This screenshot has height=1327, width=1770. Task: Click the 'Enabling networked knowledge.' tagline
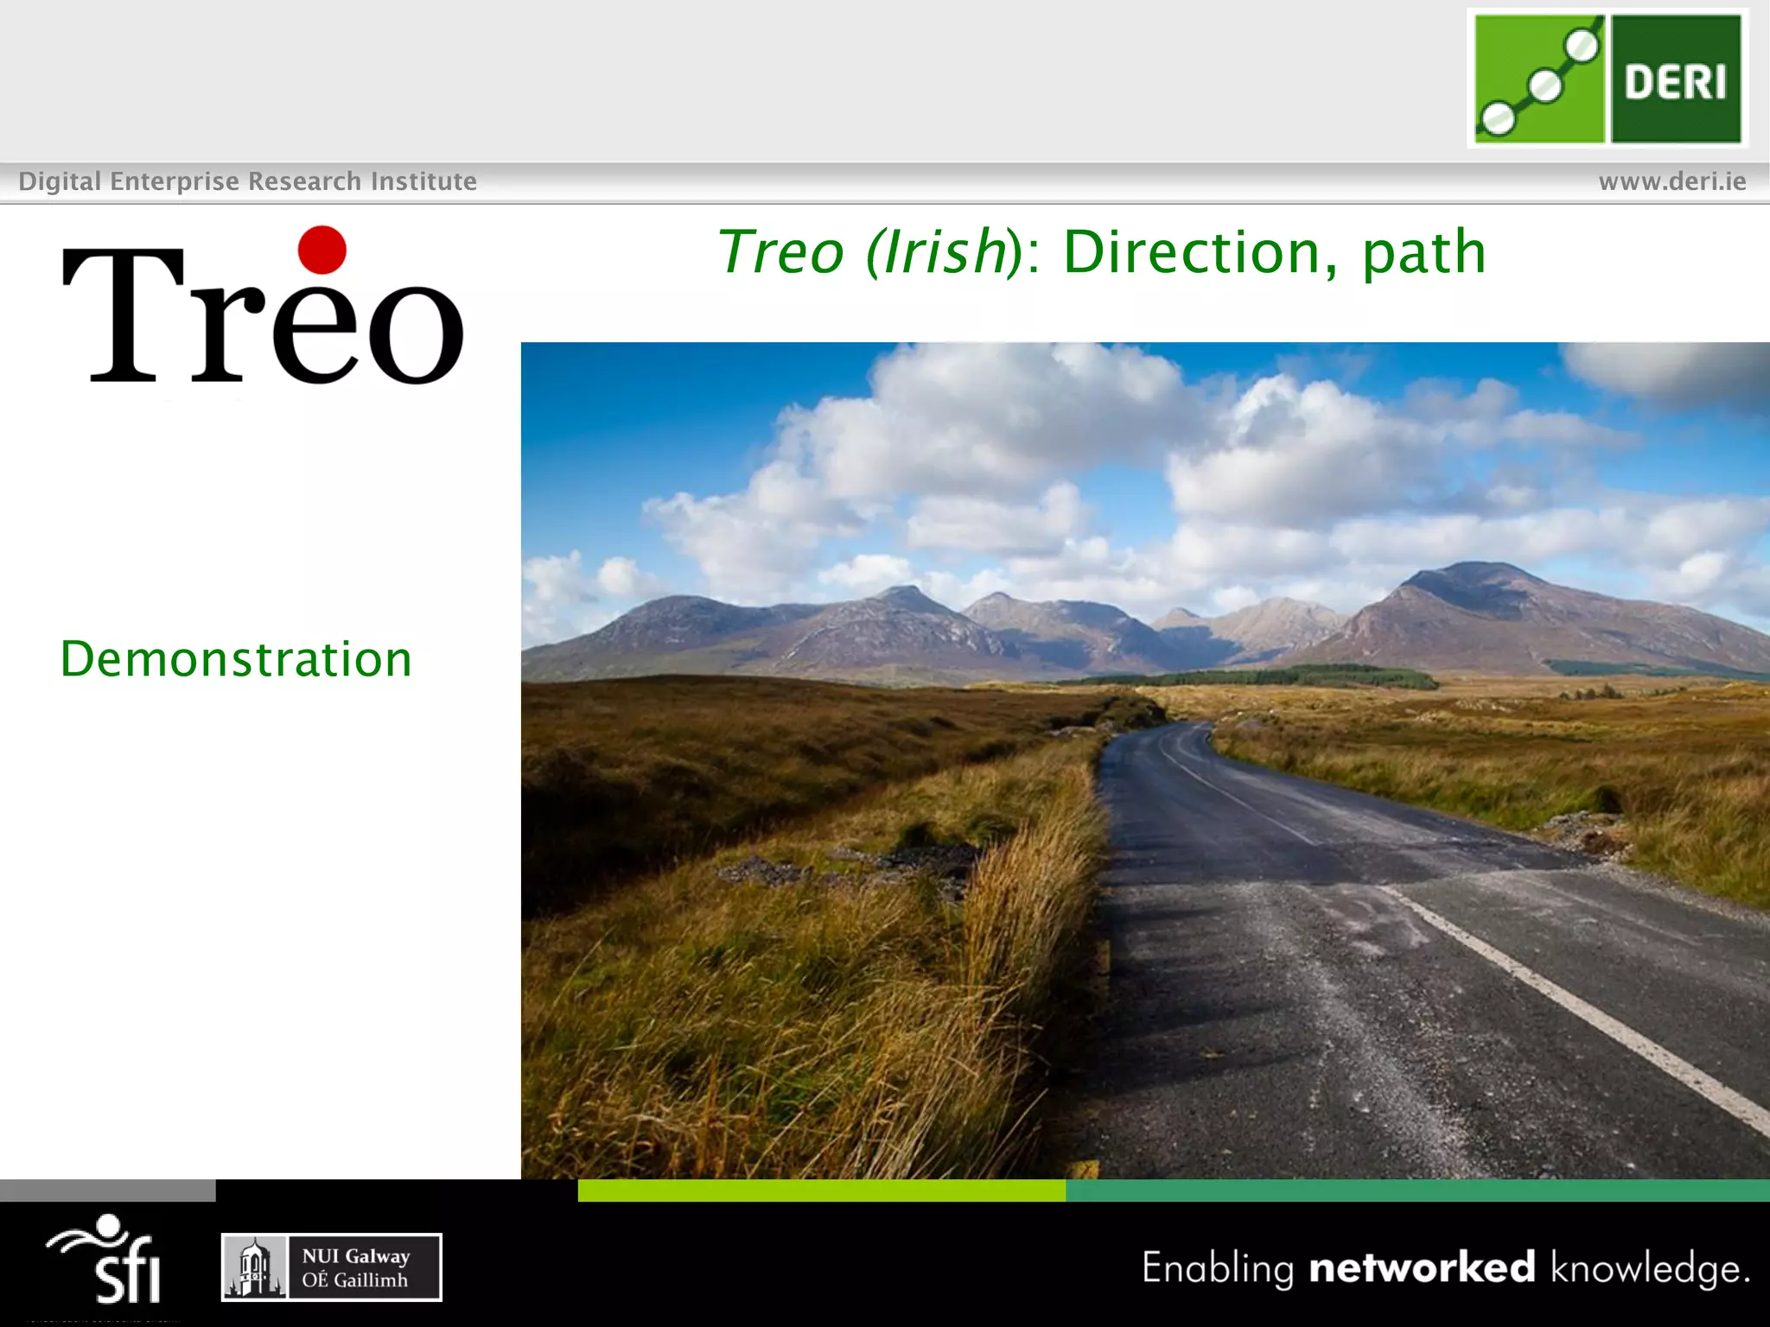tap(1446, 1268)
